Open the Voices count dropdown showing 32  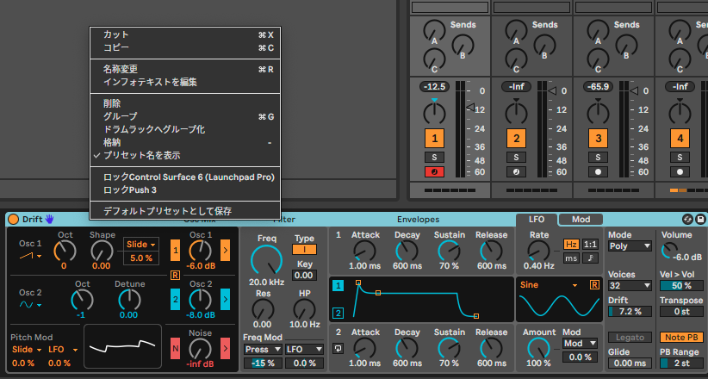[629, 285]
